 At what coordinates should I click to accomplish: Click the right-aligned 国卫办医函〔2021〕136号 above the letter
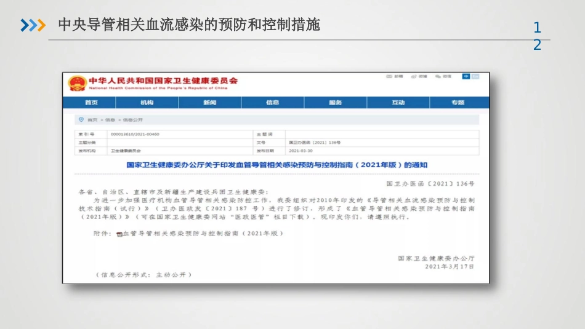430,184
